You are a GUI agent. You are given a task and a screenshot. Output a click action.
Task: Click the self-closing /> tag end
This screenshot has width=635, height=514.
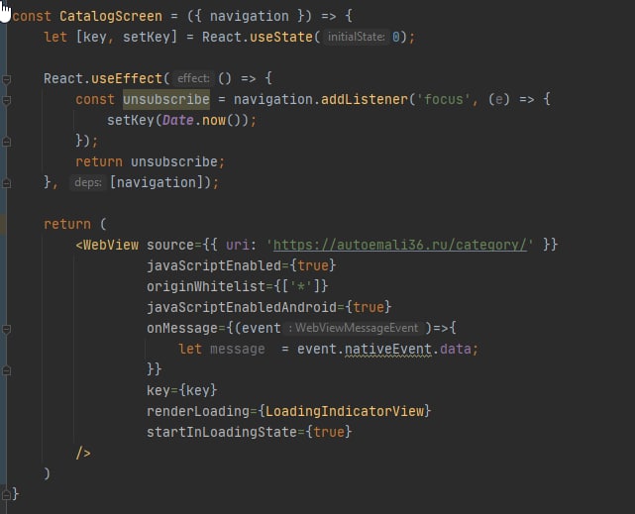click(x=83, y=453)
